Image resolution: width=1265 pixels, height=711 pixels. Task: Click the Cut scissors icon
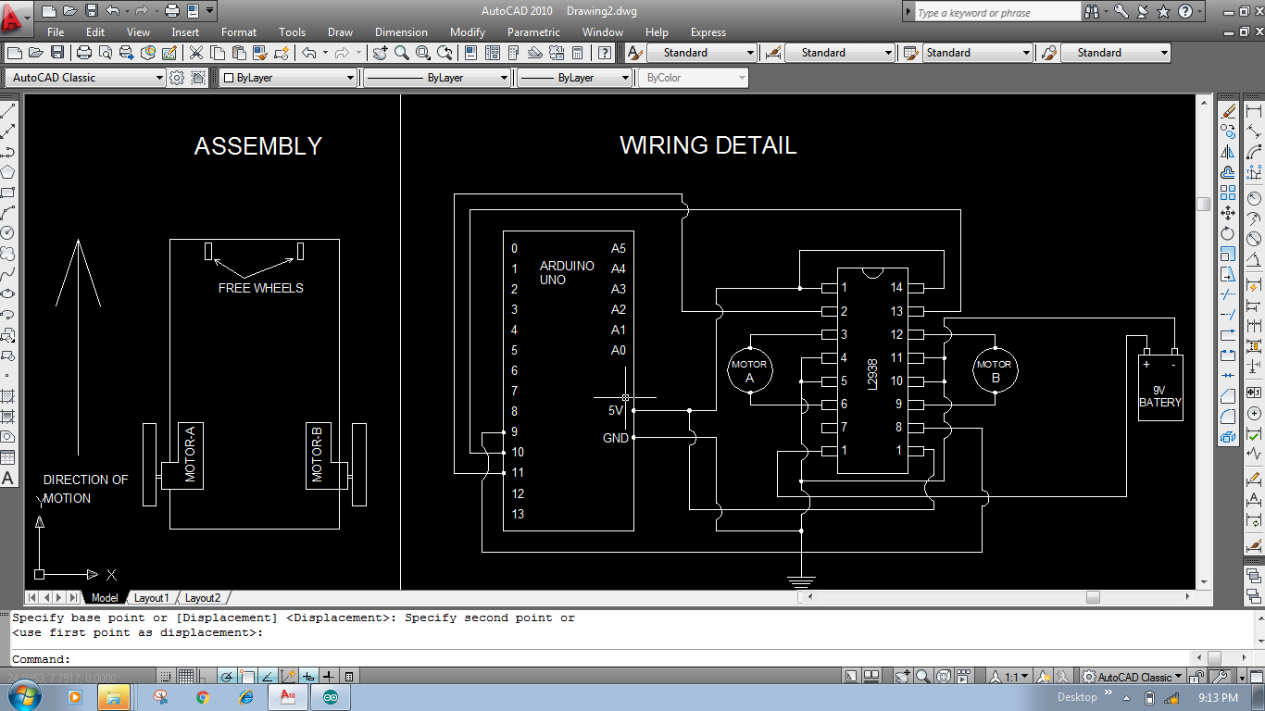point(196,53)
